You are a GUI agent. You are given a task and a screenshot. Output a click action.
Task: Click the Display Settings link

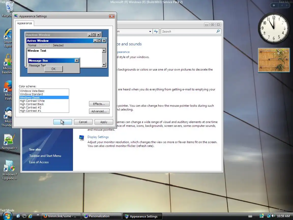tap(98, 137)
